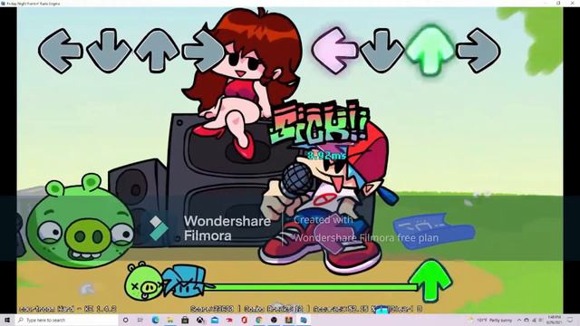The image size is (580, 326).
Task: Open the WinRAR books icon on taskbar
Action: coord(288,320)
